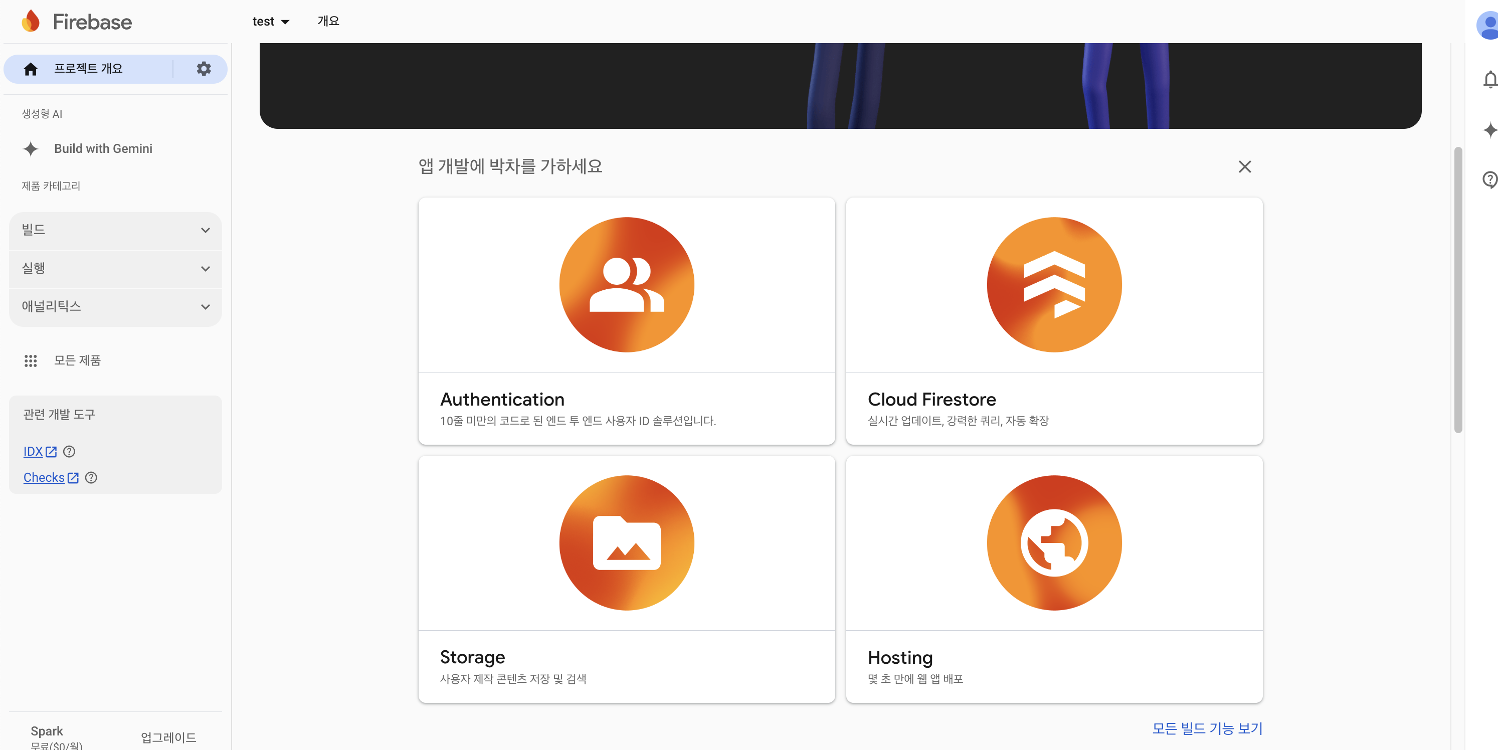Open the Cloud Firestore card
Screen dimensions: 1498x750
[1054, 321]
